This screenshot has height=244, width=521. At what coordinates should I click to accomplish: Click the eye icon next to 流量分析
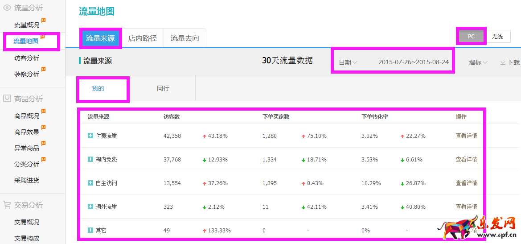pos(7,8)
